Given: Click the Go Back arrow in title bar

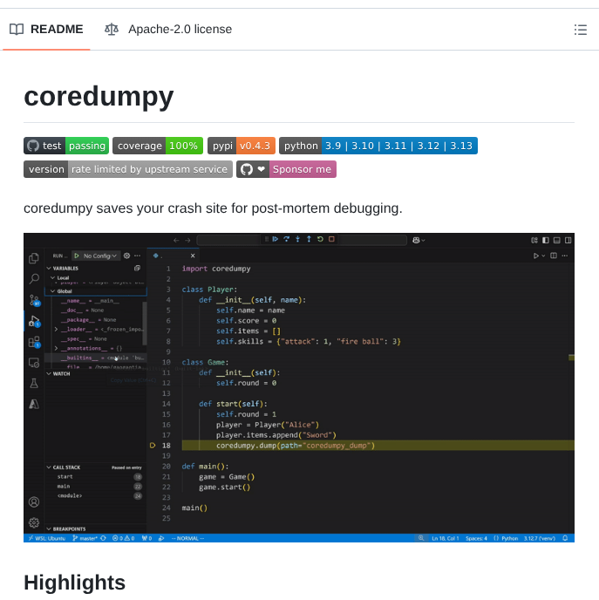Looking at the screenshot, I should (176, 241).
